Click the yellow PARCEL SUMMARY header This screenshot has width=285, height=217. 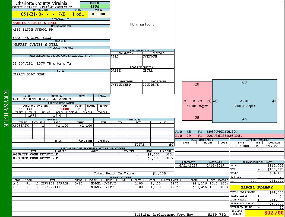[257, 187]
